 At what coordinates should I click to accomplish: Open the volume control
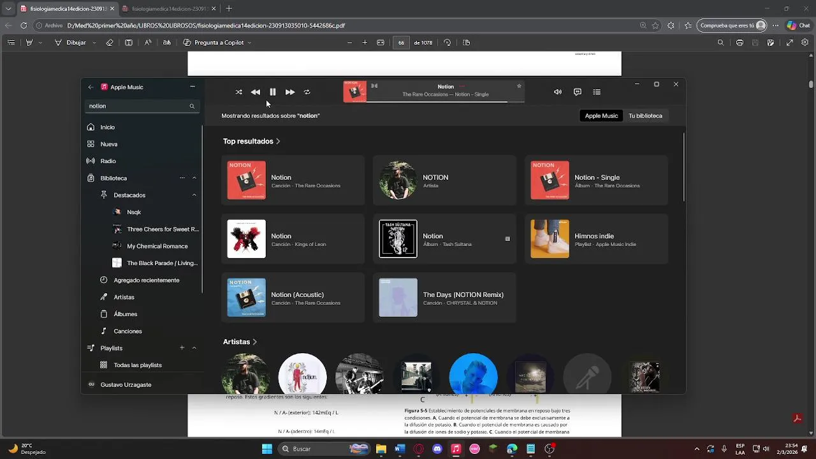point(558,92)
